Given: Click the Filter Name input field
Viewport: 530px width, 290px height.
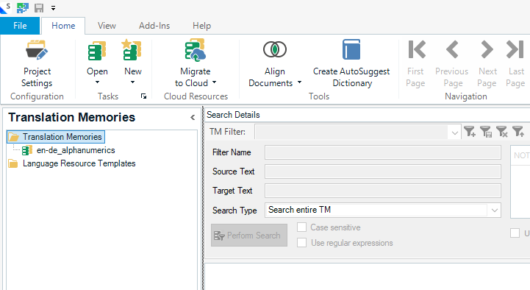Looking at the screenshot, I should pos(383,152).
